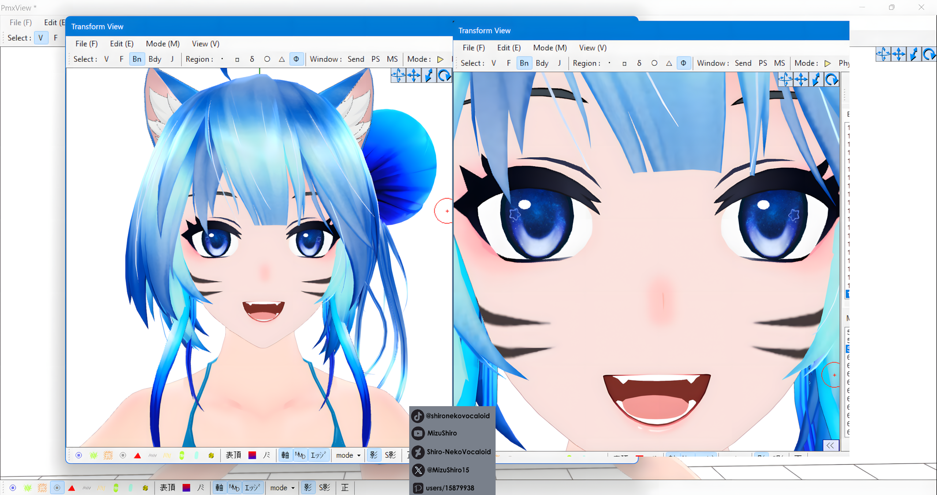Screen dimensions: 937x495
Task: Toggle F face selection in left Transform View
Action: click(x=122, y=59)
